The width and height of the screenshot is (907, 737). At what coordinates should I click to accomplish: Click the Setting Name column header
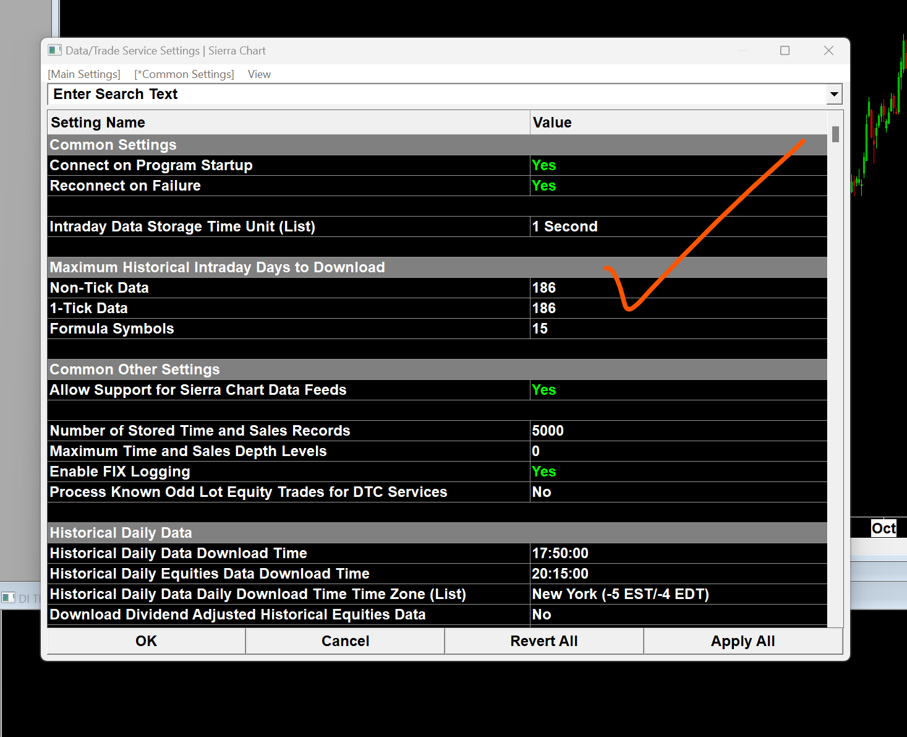tap(289, 123)
